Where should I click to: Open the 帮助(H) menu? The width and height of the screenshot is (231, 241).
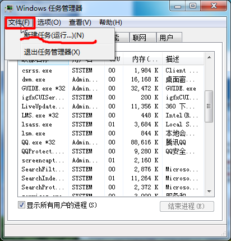point(110,22)
